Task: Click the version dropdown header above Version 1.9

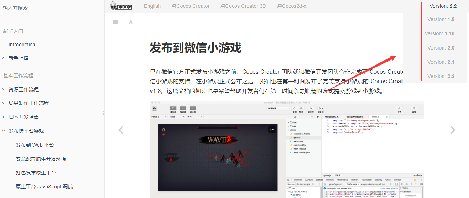Action: 443,6
